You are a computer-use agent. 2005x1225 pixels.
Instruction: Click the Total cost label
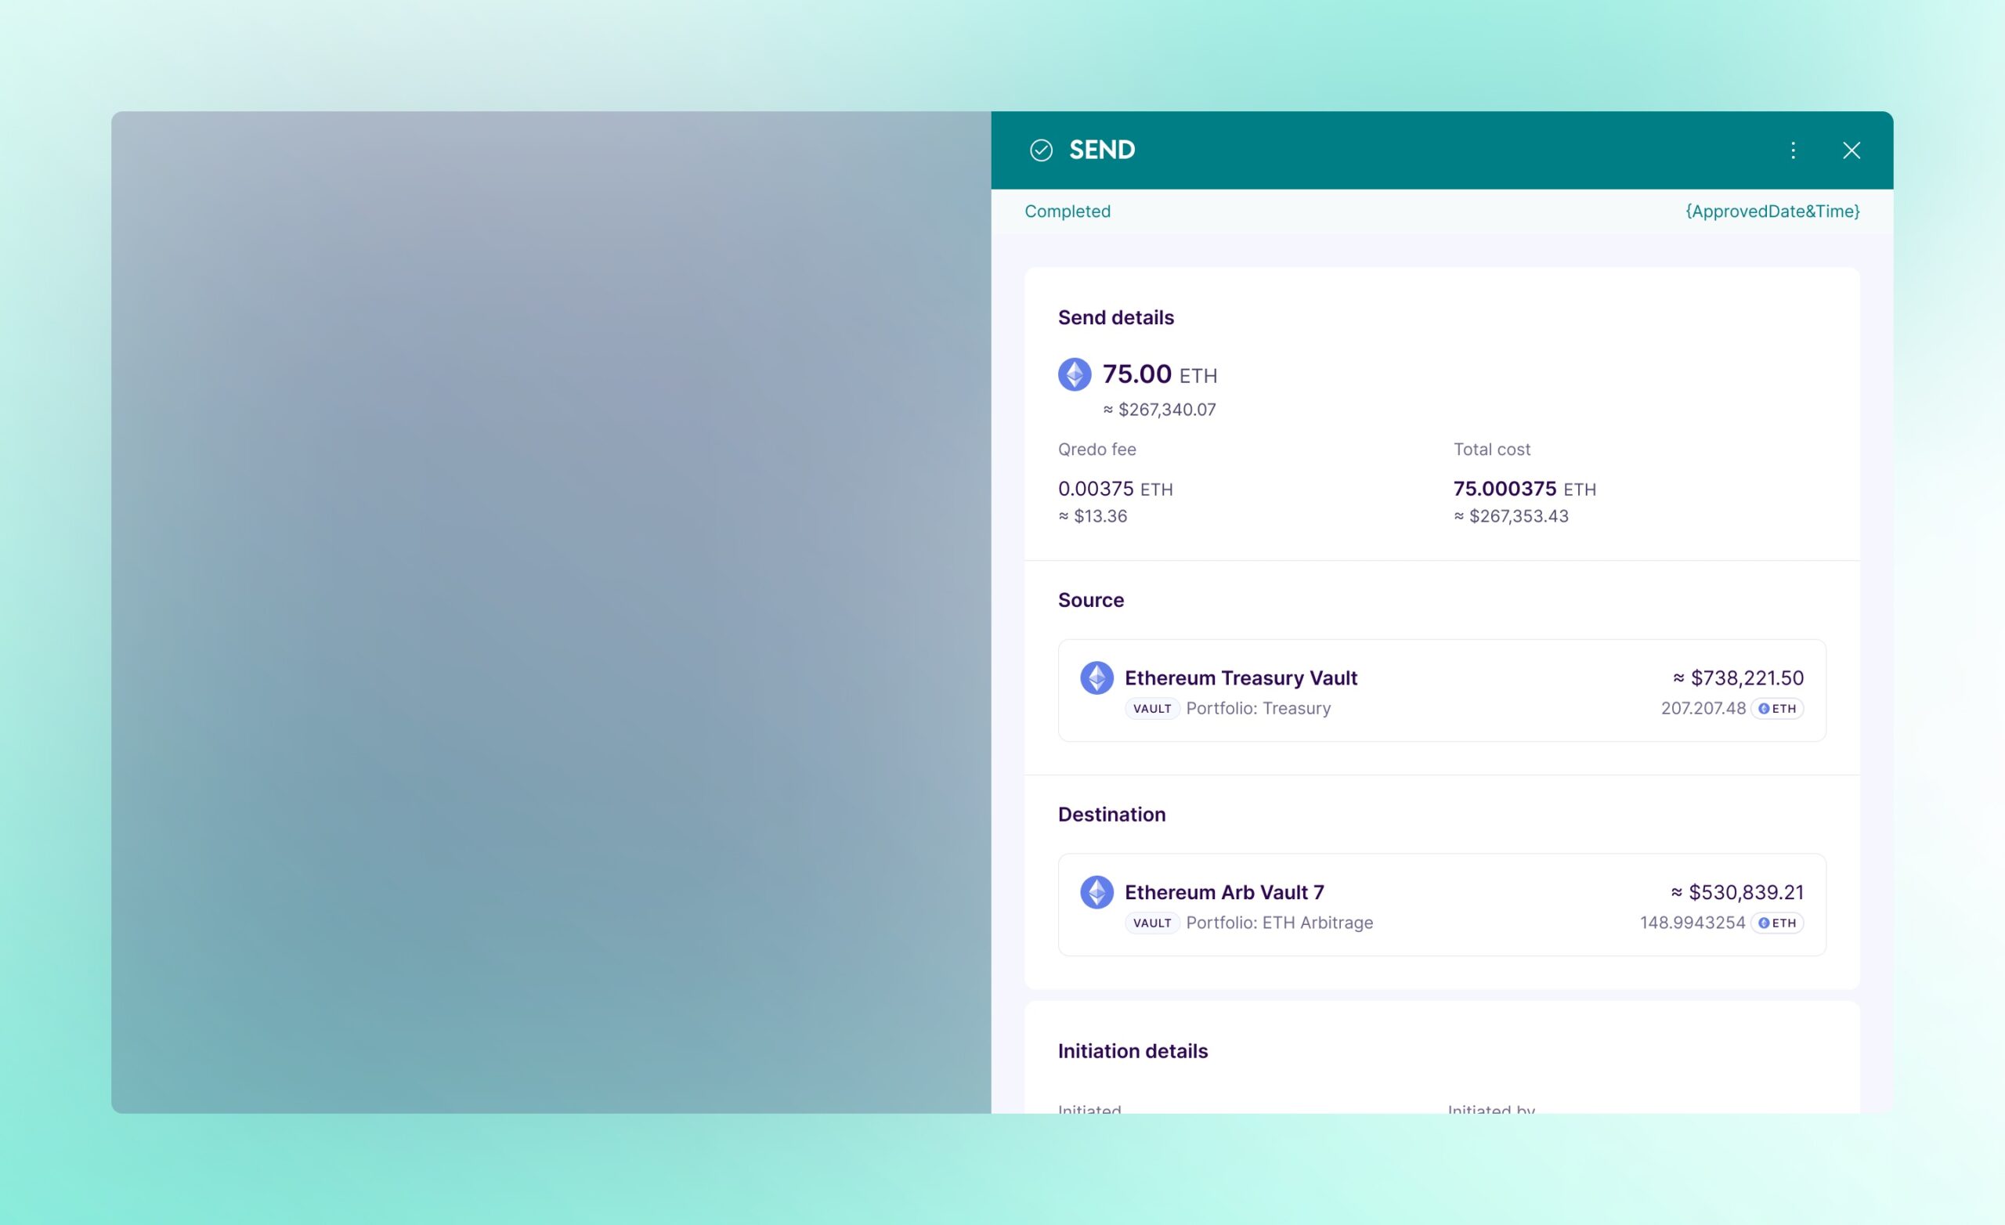click(x=1491, y=450)
